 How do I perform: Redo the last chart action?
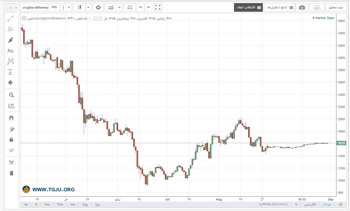[x=148, y=7]
